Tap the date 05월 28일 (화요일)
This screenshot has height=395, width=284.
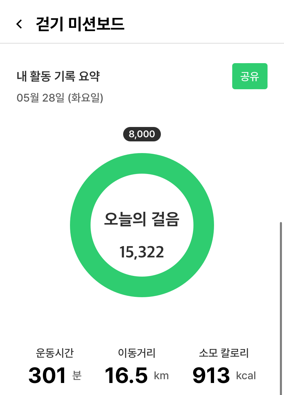point(60,98)
